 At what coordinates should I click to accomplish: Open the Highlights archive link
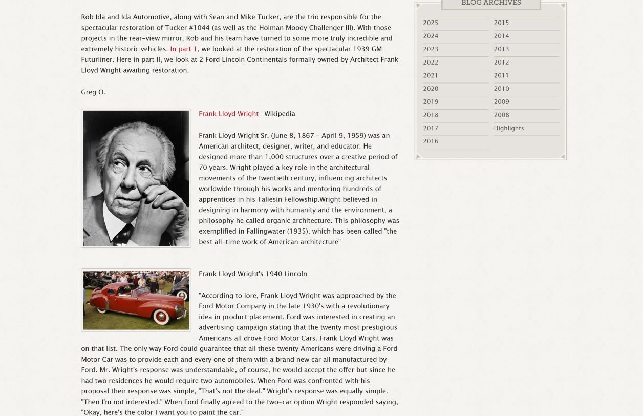click(508, 129)
